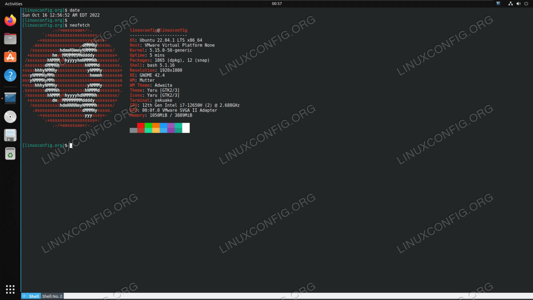
Task: Click the 'Shell: bash 5.1.16' line
Action: pyautogui.click(x=152, y=65)
